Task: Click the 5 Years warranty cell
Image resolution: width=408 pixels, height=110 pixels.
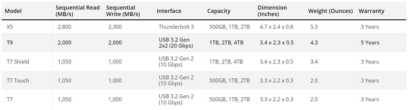Action: coord(370,42)
